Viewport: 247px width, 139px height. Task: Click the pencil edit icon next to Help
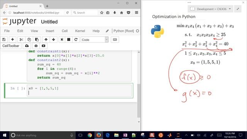tap(107, 31)
